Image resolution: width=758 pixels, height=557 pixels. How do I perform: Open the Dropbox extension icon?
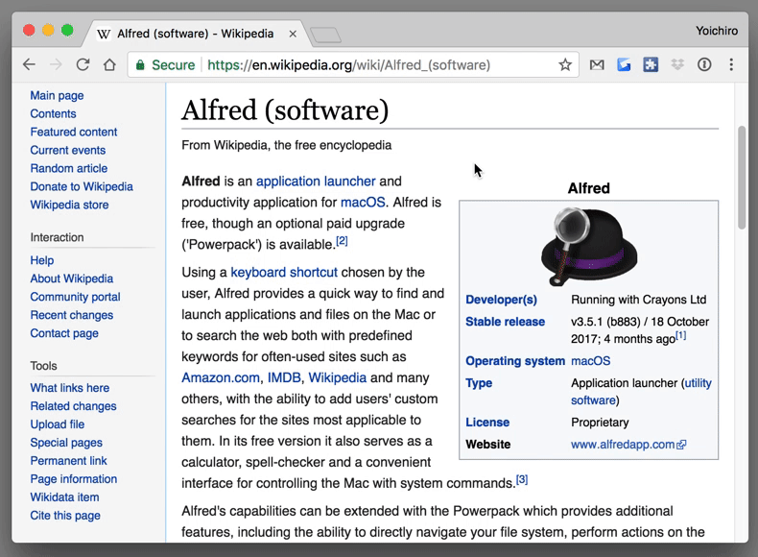pyautogui.click(x=677, y=64)
